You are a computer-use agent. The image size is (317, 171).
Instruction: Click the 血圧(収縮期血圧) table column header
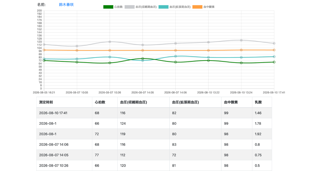point(143,102)
